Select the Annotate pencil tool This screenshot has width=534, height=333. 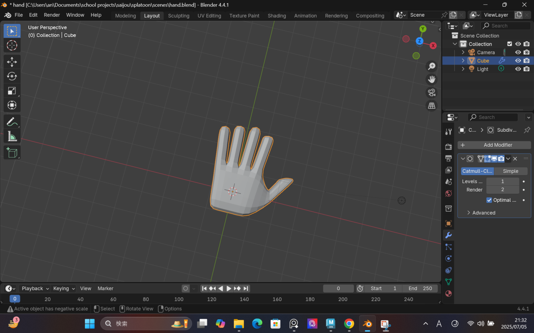[12, 122]
